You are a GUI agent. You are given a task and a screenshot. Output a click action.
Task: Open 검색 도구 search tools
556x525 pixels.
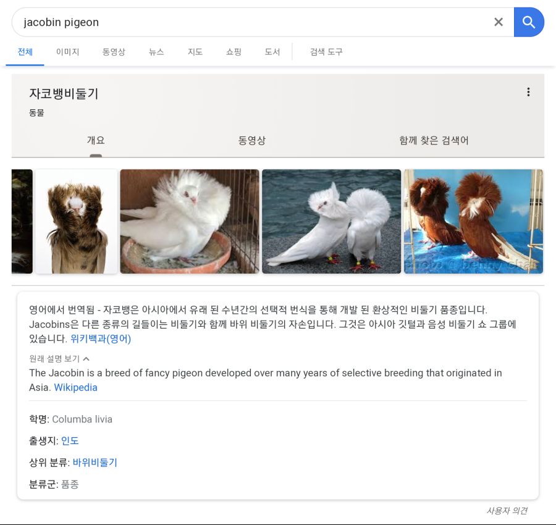click(x=326, y=52)
